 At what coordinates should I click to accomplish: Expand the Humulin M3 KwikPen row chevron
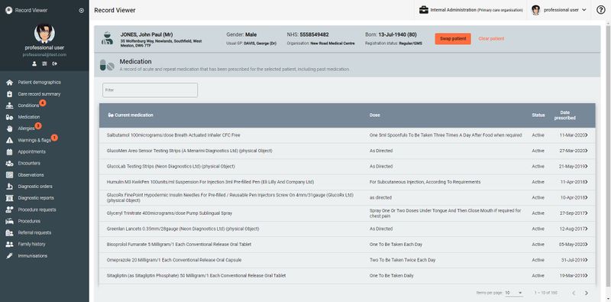587,182
